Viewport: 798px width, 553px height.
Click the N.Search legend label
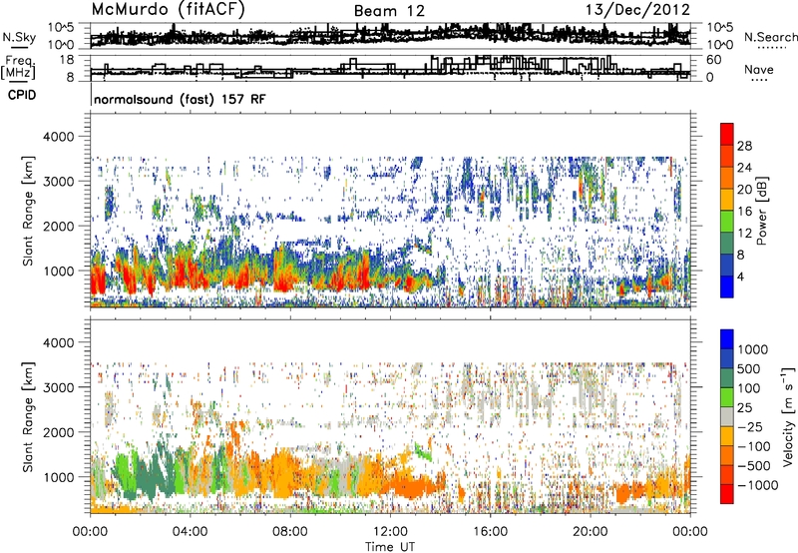770,37
